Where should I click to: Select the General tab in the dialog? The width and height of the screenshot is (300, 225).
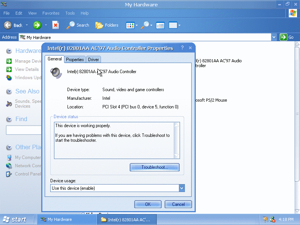click(x=54, y=59)
